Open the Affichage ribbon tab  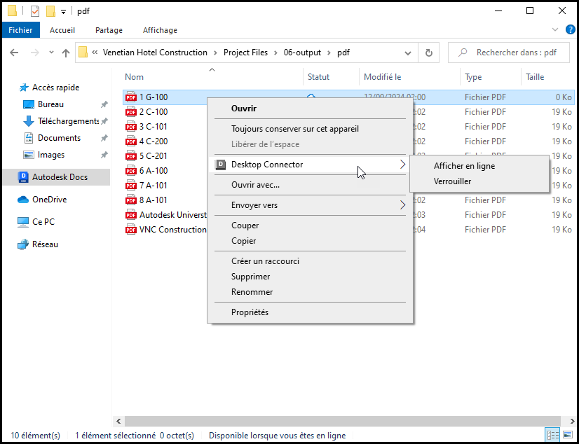tap(160, 30)
